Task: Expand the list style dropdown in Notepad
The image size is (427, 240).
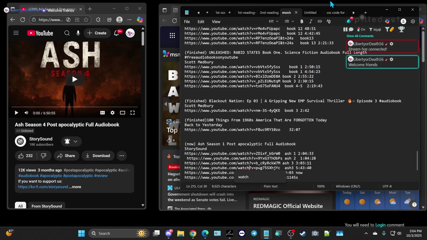Action: click(x=289, y=21)
